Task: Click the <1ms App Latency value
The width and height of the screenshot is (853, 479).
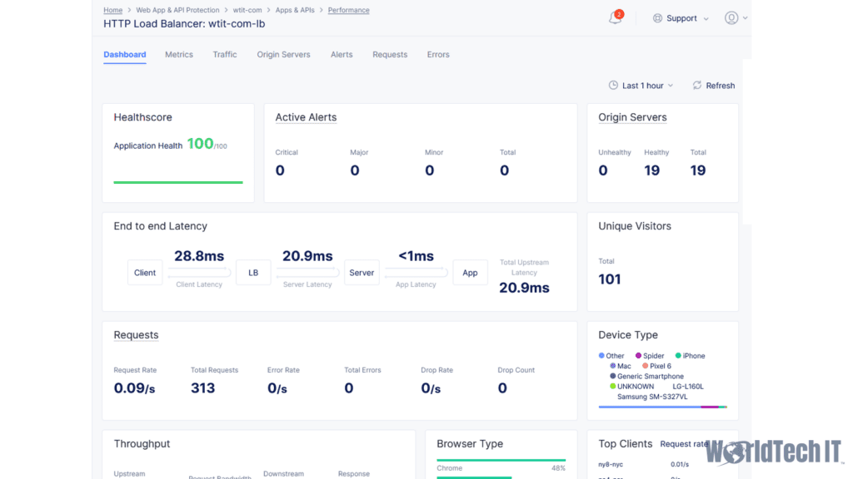Action: coord(417,256)
